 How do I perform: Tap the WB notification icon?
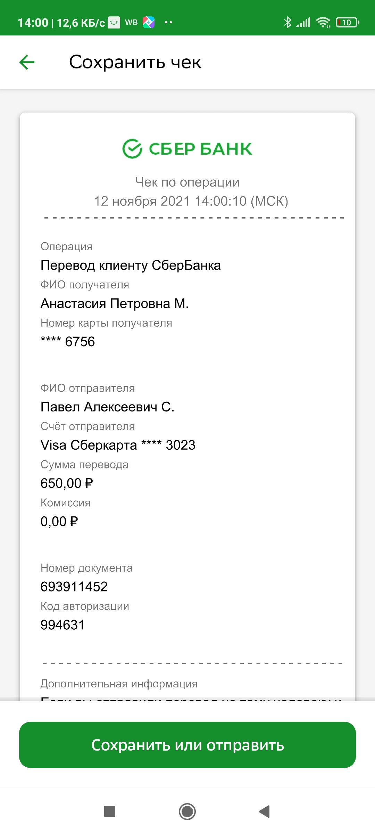pyautogui.click(x=131, y=23)
